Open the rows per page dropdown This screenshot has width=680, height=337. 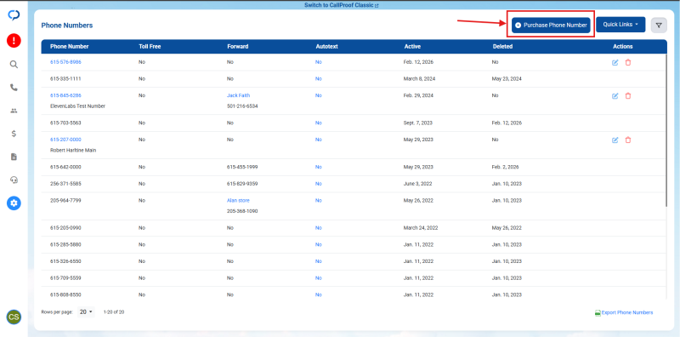coord(86,311)
